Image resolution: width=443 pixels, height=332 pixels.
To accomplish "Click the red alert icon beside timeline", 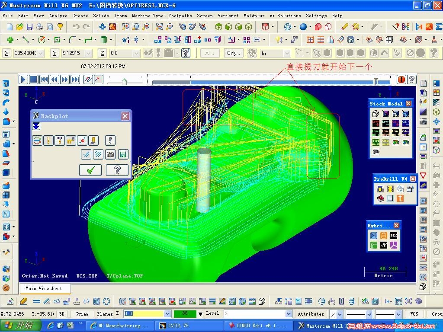I will coord(401,80).
